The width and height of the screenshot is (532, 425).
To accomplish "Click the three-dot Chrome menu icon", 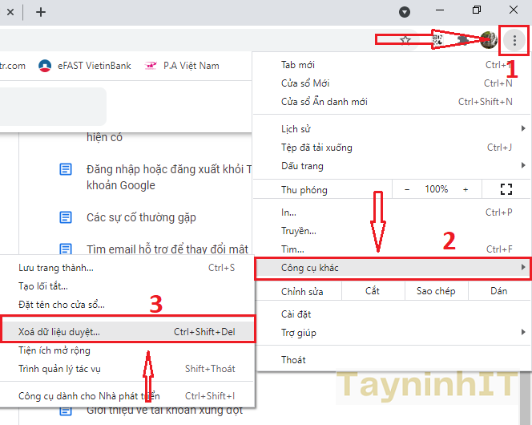I will (514, 40).
